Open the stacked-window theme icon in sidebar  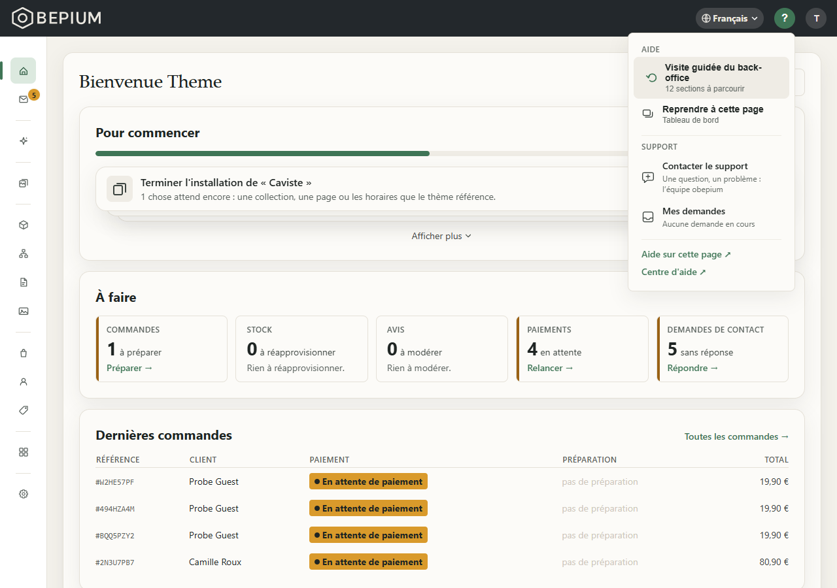(x=24, y=183)
